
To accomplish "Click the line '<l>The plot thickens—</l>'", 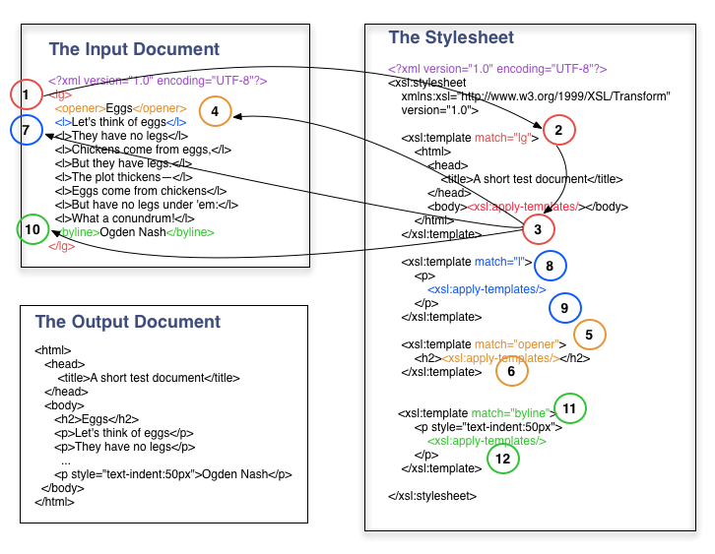I will 123,177.
